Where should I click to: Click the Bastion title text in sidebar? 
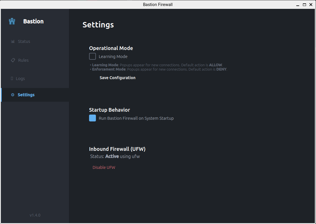pyautogui.click(x=33, y=21)
